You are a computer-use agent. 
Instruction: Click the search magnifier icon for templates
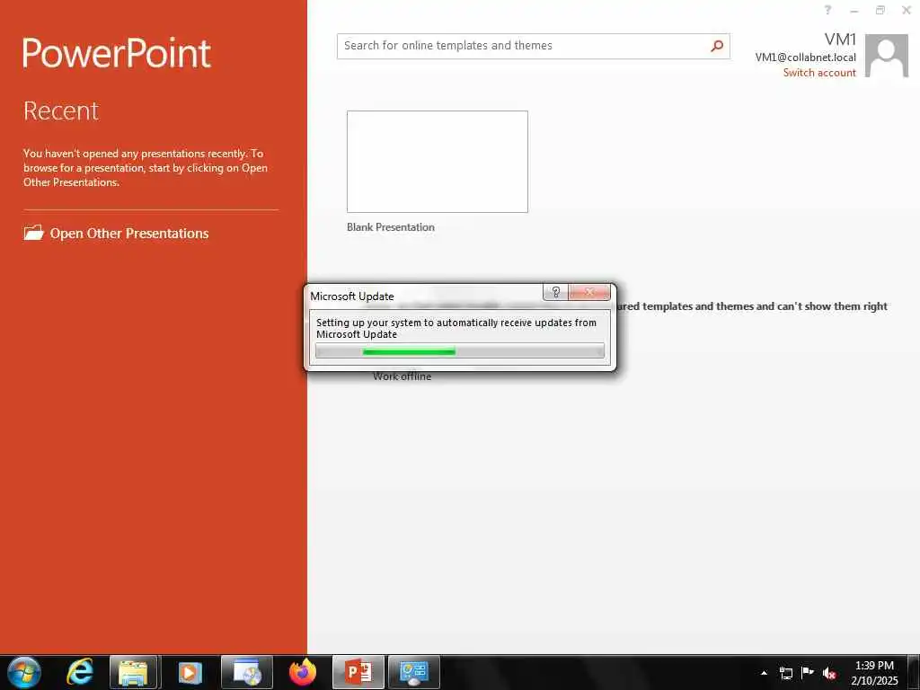point(716,46)
